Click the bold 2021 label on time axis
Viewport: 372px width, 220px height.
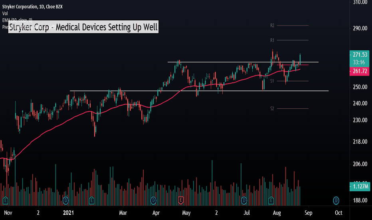pos(68,213)
